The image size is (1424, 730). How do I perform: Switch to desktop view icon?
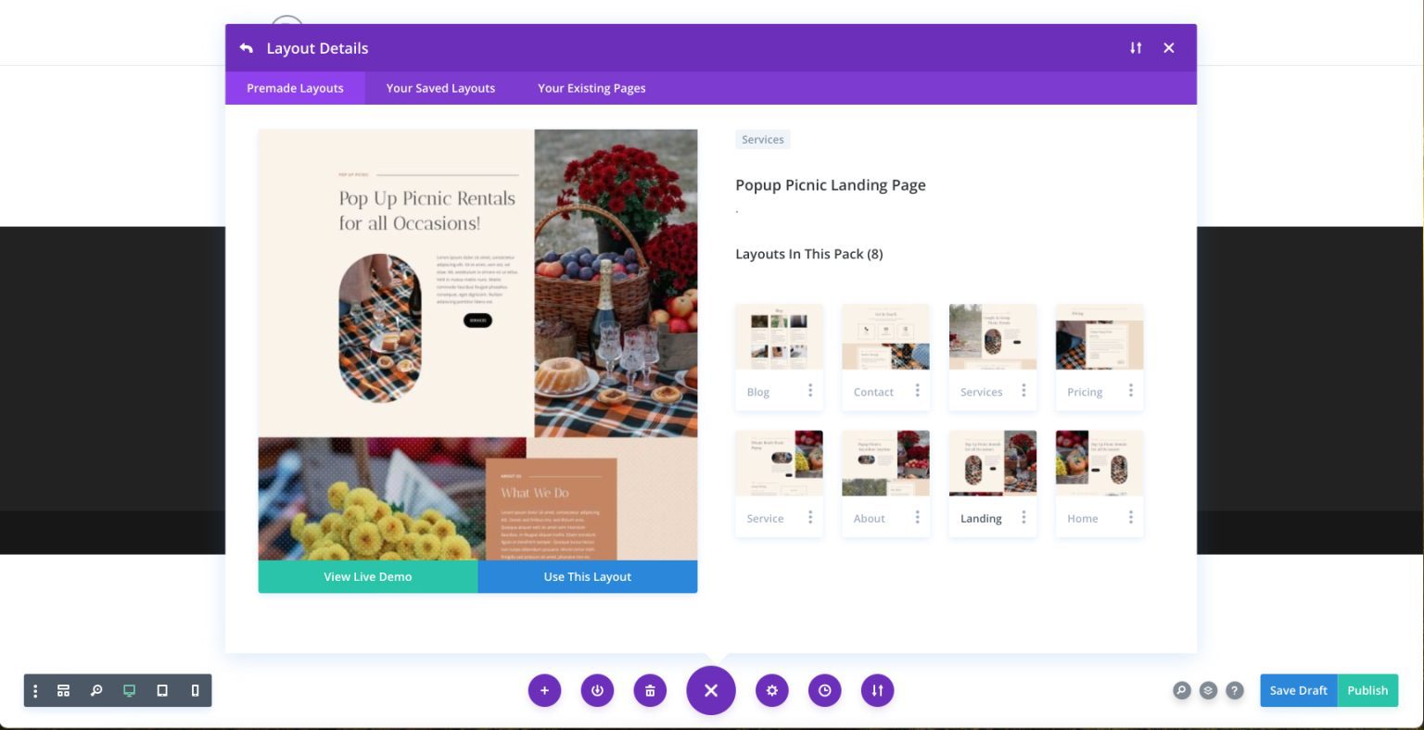[129, 690]
